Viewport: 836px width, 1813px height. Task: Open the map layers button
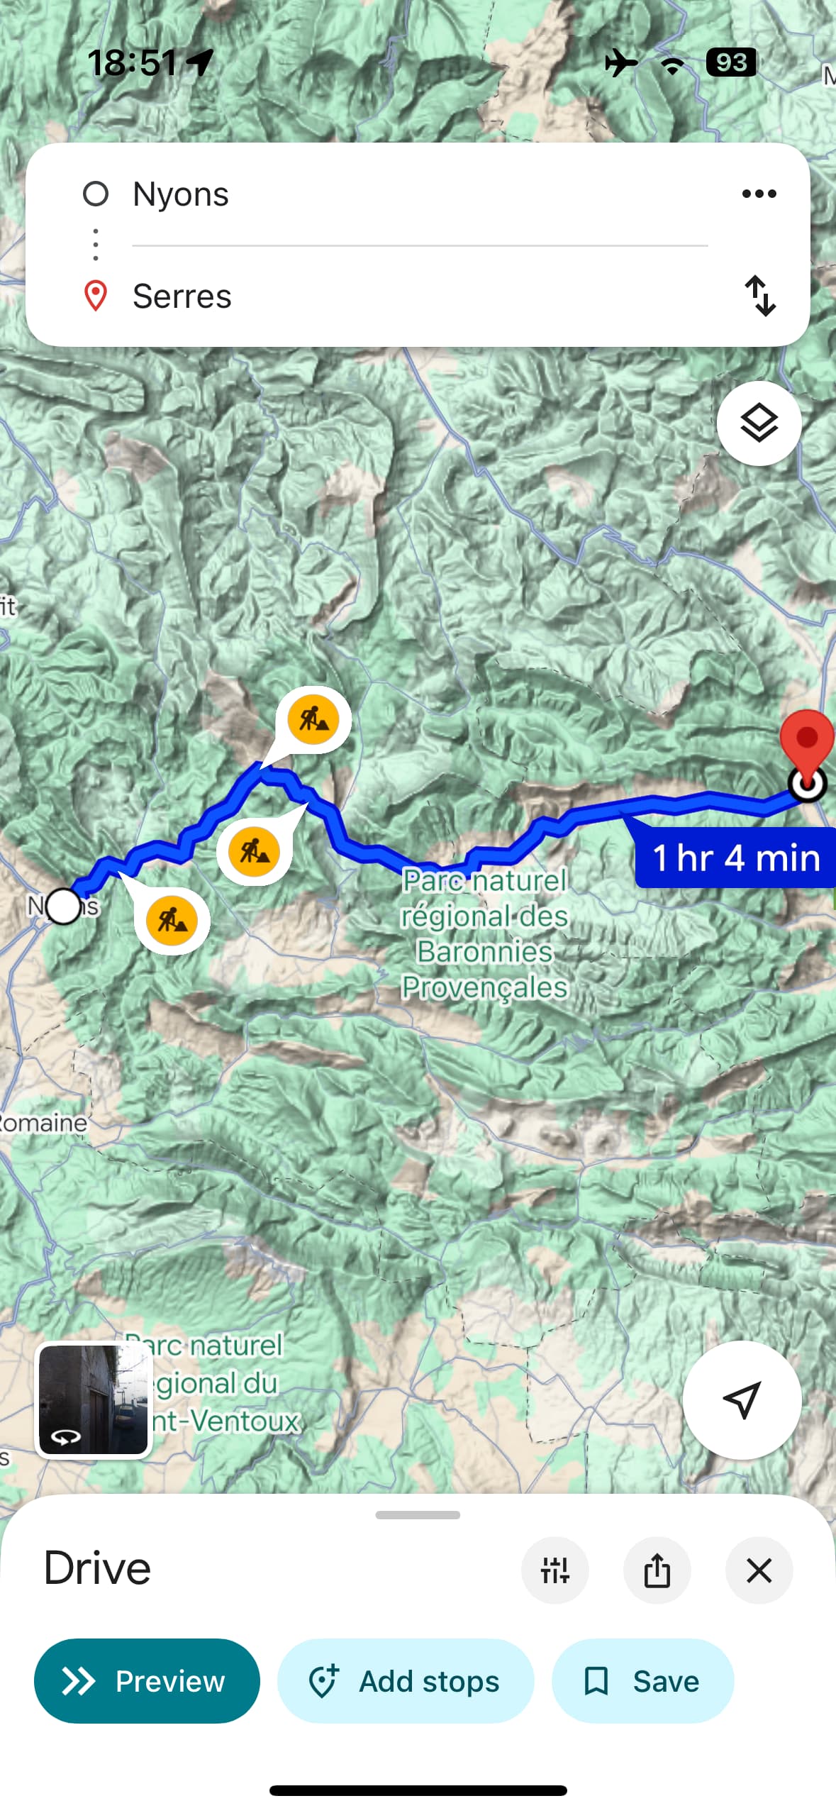(759, 423)
